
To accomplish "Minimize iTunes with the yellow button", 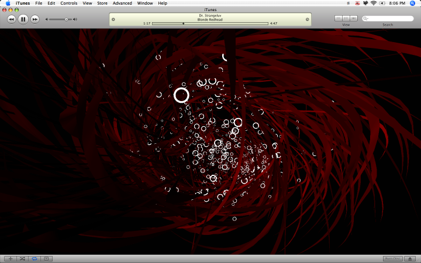I will tap(11, 10).
